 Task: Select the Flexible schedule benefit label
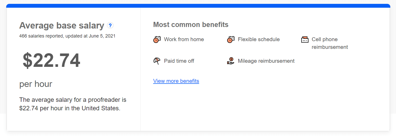259,39
